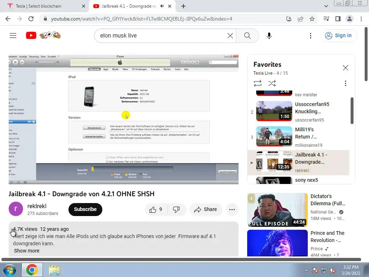Open more actions ellipsis beside Share
The image size is (369, 277).
pos(232,210)
